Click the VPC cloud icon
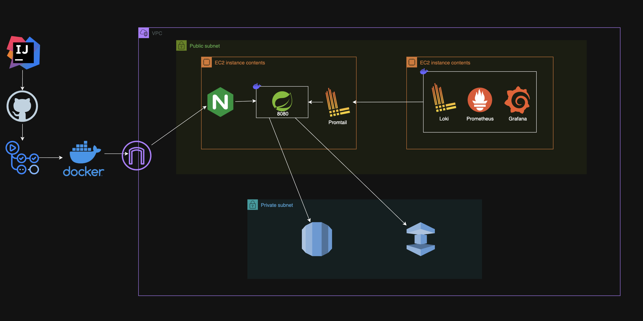The image size is (643, 321). tap(144, 33)
